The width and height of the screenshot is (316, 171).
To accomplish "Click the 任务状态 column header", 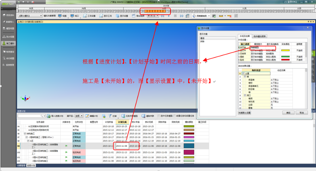I will (x=79, y=122).
